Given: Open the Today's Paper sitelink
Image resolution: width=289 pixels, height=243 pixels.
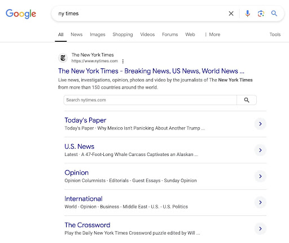Looking at the screenshot, I should pos(85,120).
